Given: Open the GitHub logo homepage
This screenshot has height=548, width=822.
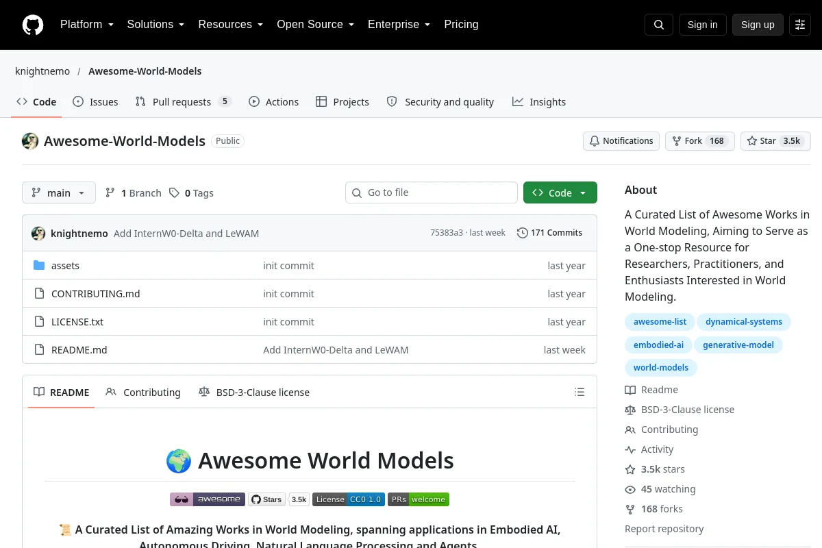Looking at the screenshot, I should [x=33, y=25].
